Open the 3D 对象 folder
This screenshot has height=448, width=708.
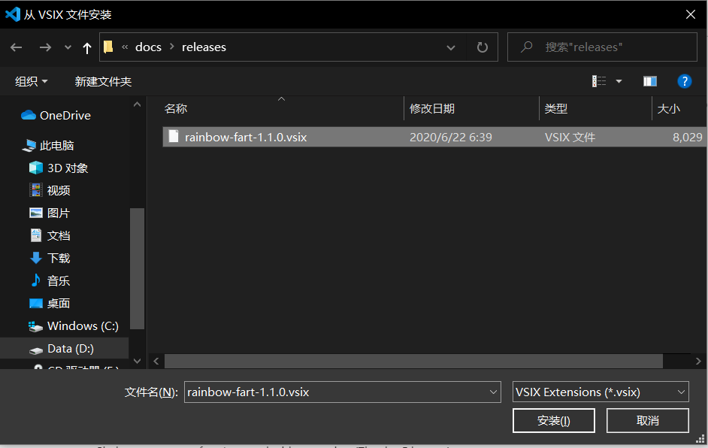tap(59, 168)
